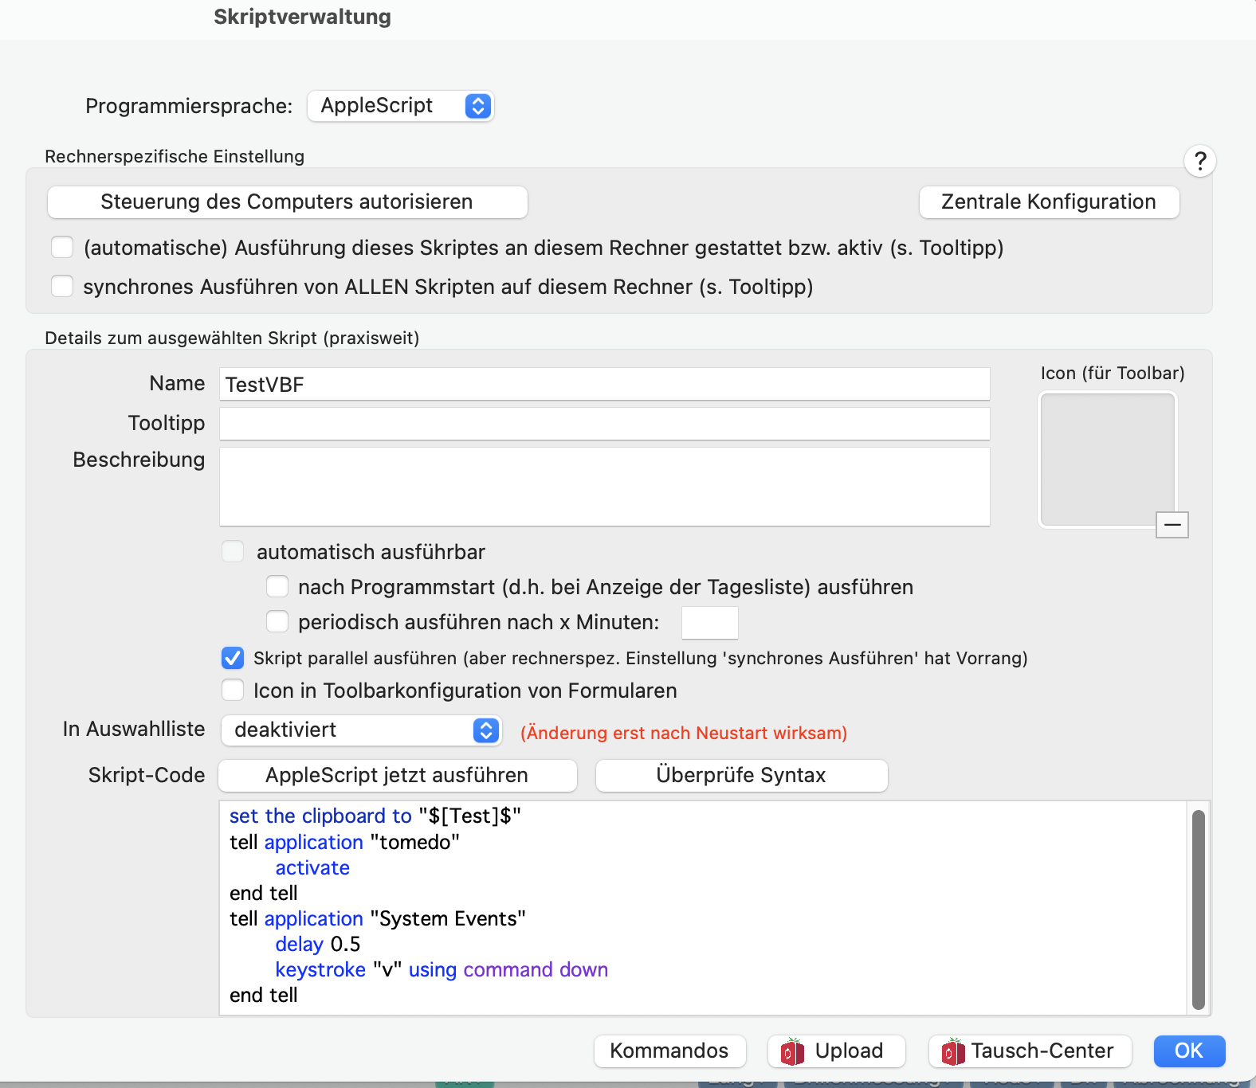Toggle synchronous execution of ALL scripts checkbox
1256x1088 pixels.
[62, 286]
